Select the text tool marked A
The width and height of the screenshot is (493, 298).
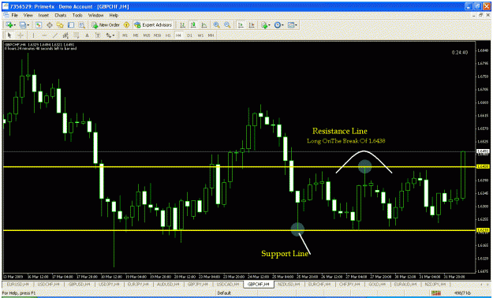[87, 35]
